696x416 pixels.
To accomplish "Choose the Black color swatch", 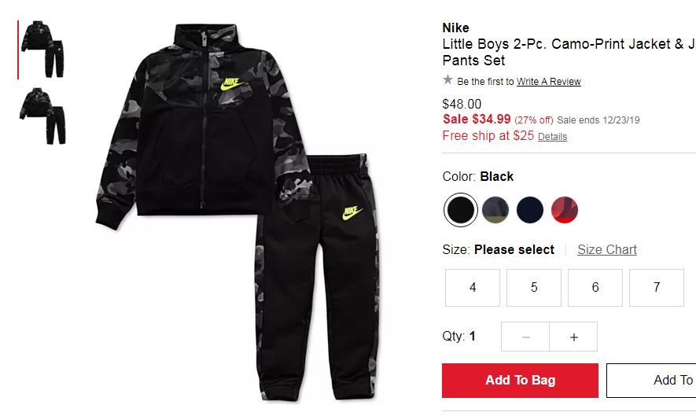I will pos(461,209).
